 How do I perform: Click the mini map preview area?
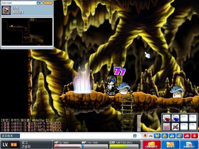point(27,32)
